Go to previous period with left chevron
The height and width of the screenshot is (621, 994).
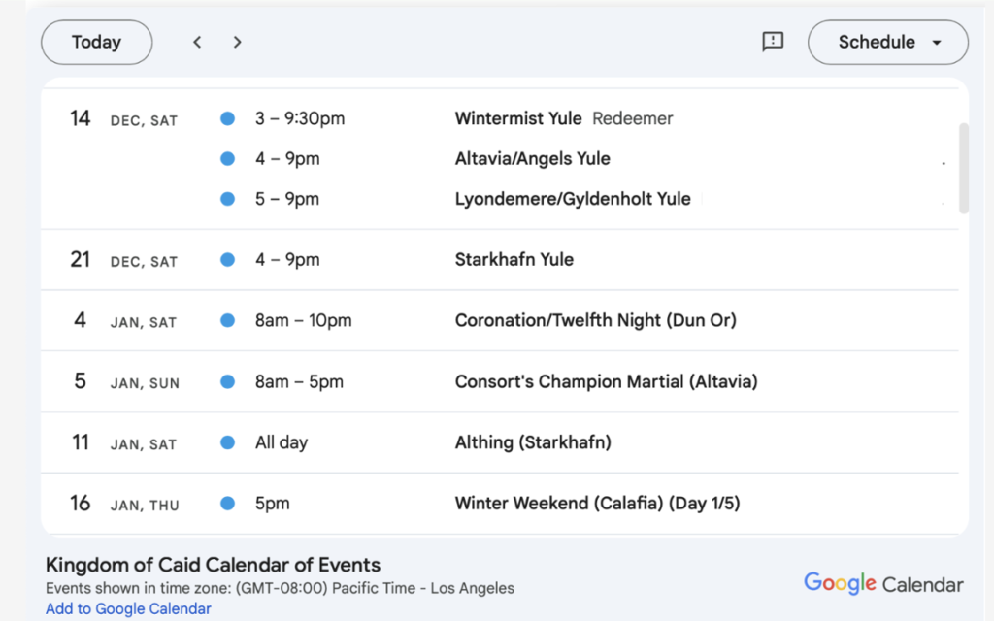197,42
